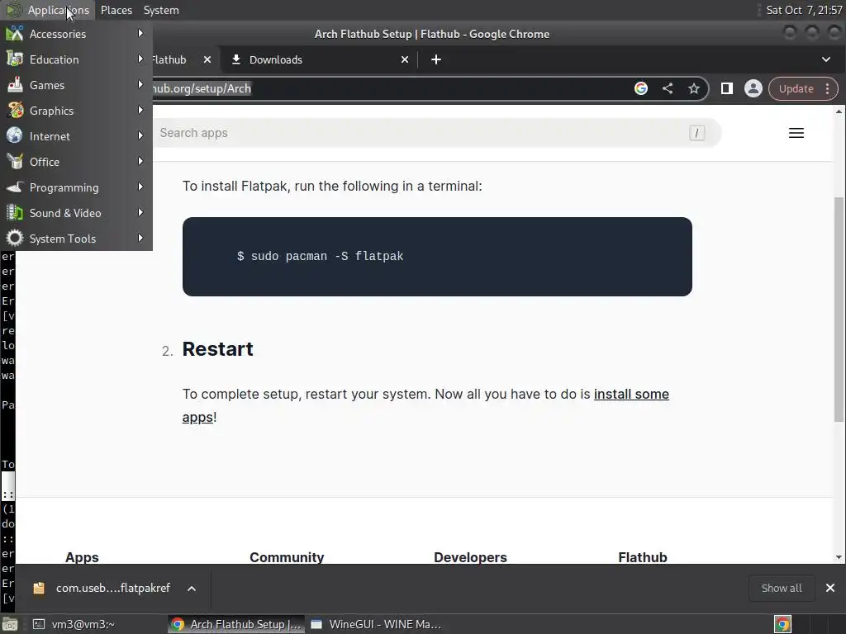Viewport: 846px width, 634px height.
Task: Focus the Search apps field
Action: click(437, 133)
